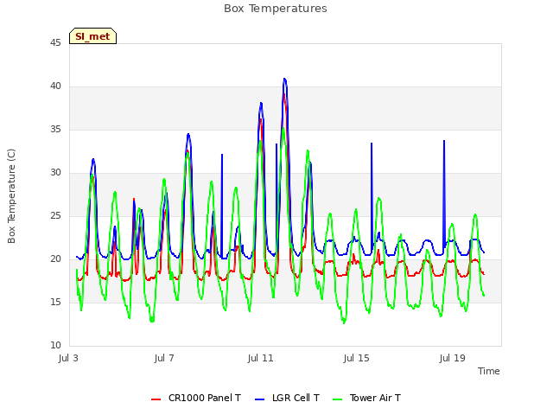Image resolution: width=553 pixels, height=415 pixels.
Task: Click the red CR1000 Panel T legend swatch
Action: [x=156, y=399]
